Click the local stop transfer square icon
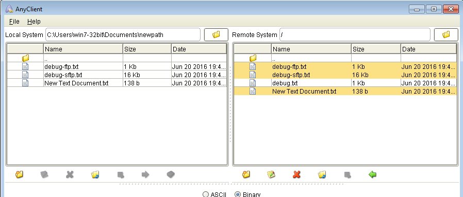This screenshot has width=463, height=197. [121, 175]
